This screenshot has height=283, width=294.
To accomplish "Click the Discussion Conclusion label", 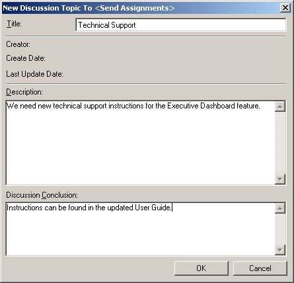I will [42, 195].
